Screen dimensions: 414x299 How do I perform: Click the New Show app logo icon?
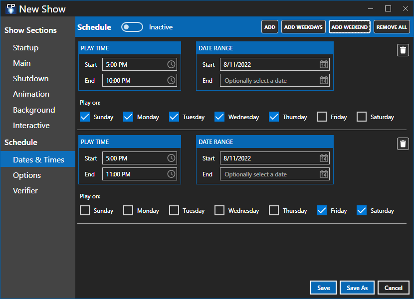(11, 8)
